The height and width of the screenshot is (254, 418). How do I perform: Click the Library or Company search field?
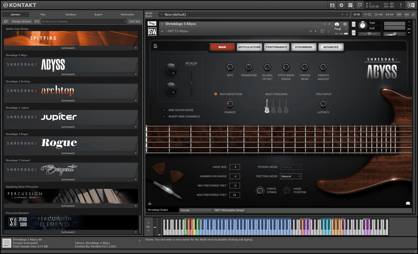83,22
